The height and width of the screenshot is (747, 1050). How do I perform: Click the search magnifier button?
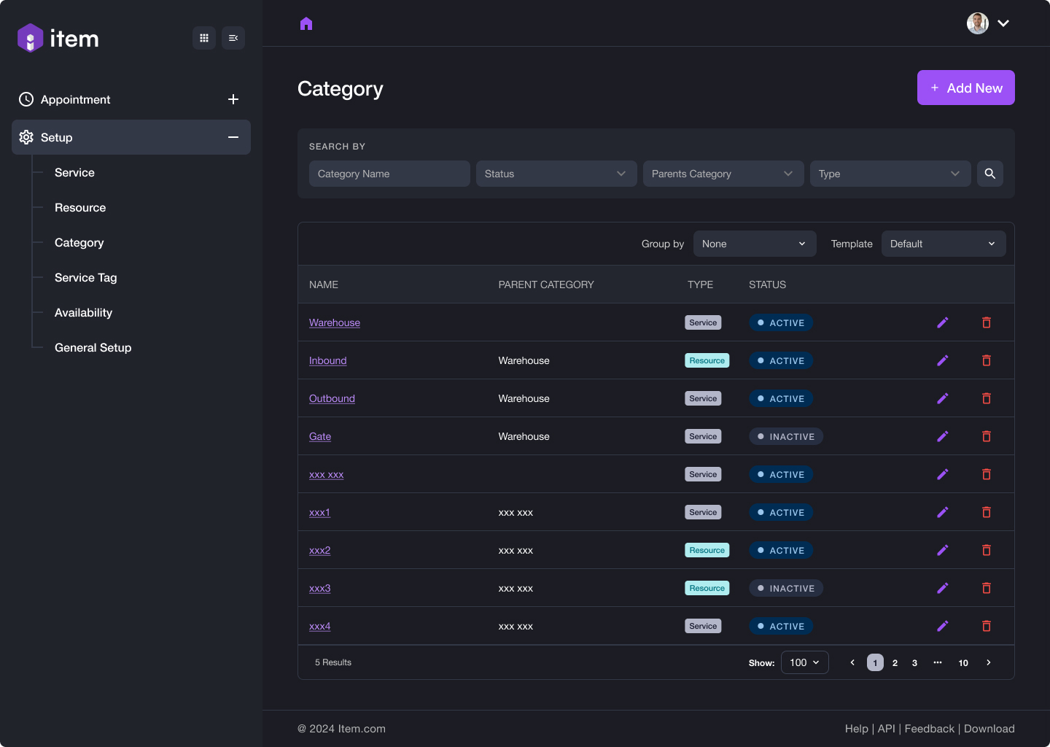click(x=990, y=174)
